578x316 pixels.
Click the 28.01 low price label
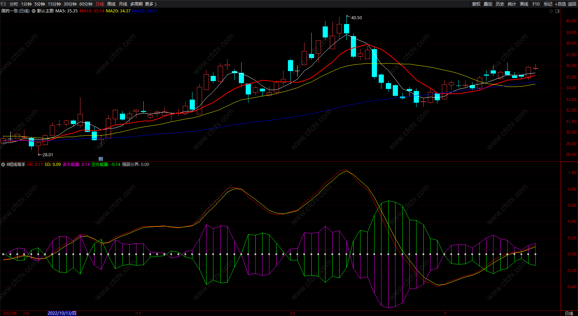(48, 155)
